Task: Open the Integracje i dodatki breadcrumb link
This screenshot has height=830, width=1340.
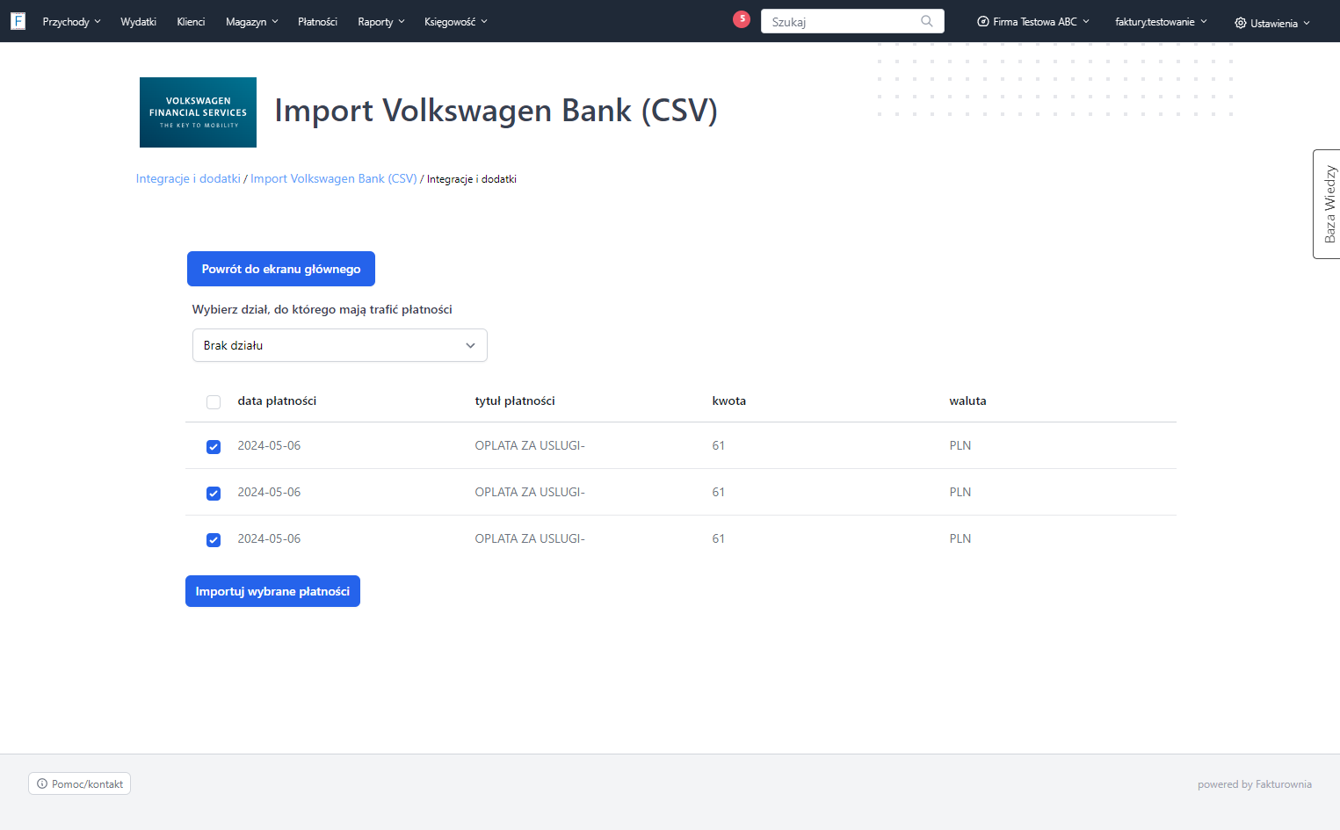Action: [x=188, y=178]
